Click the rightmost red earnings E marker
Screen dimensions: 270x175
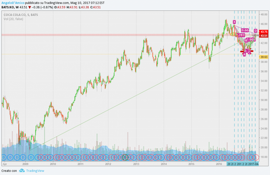[256, 157]
